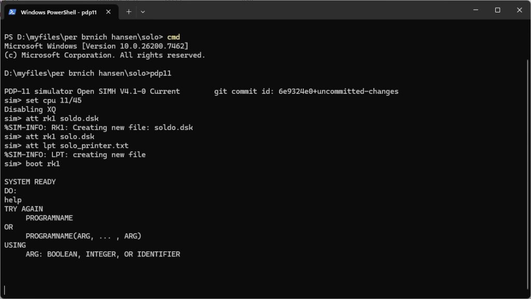This screenshot has width=531, height=299.
Task: Close the Windows PowerShell - pdp11 tab
Action: [109, 11]
